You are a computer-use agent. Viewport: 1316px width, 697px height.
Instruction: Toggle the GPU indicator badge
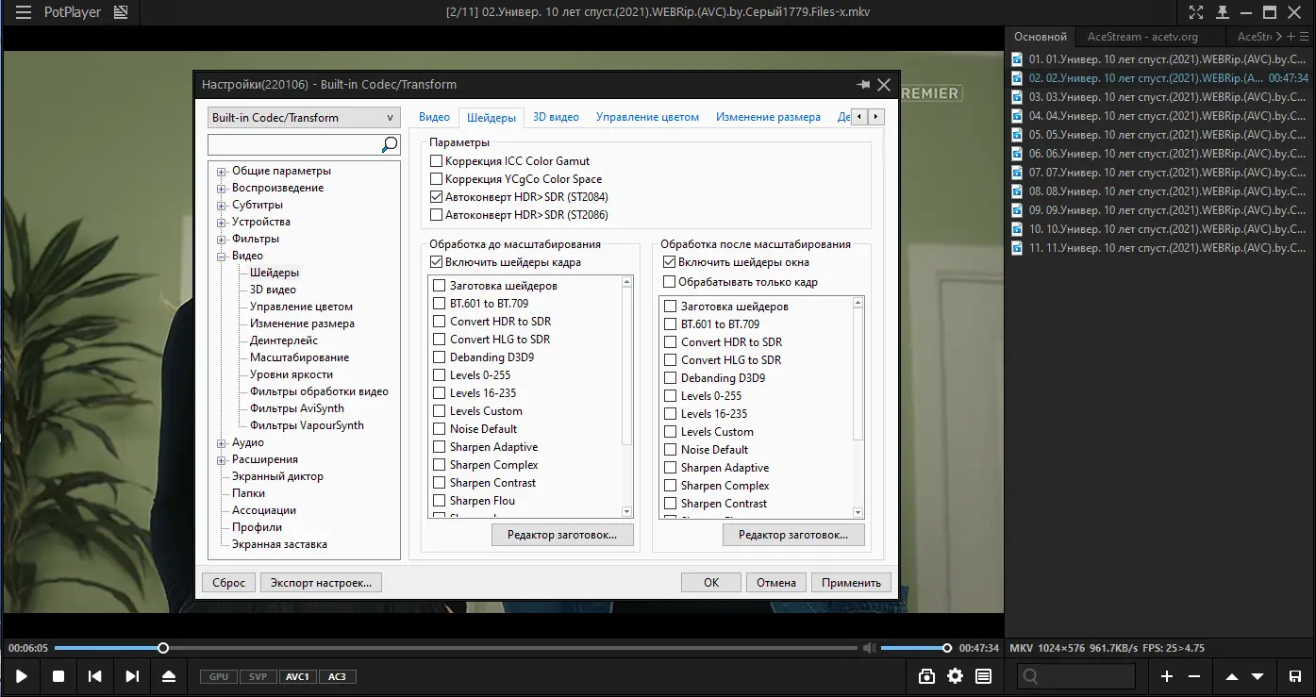[219, 677]
